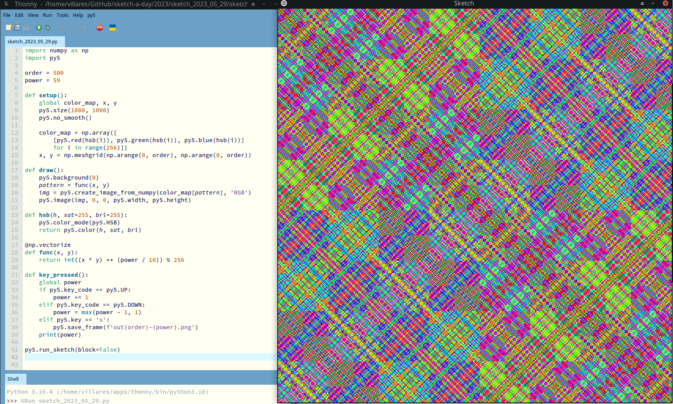
Task: Click the Step over debug icon
Action: point(61,28)
